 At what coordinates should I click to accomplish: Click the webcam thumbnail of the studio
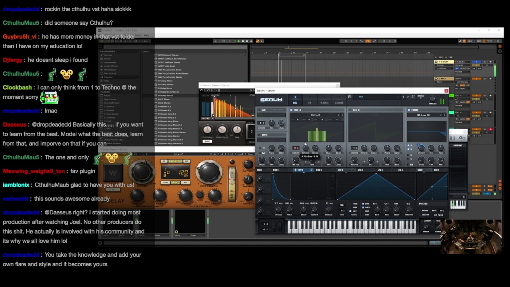pyautogui.click(x=472, y=237)
